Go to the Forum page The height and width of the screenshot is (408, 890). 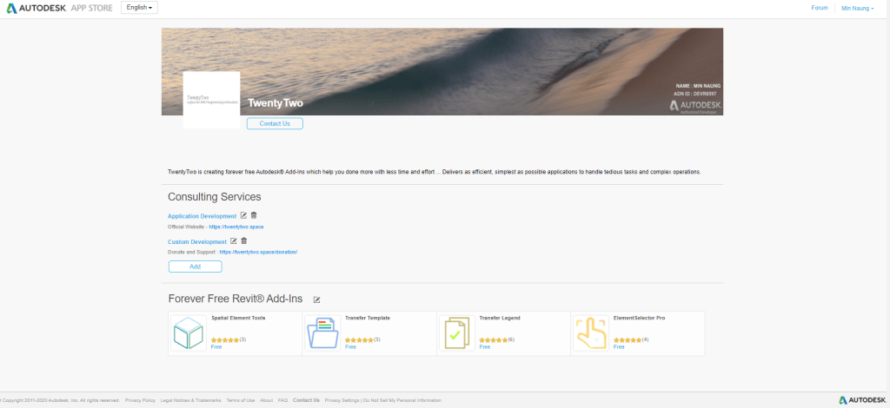coord(819,8)
